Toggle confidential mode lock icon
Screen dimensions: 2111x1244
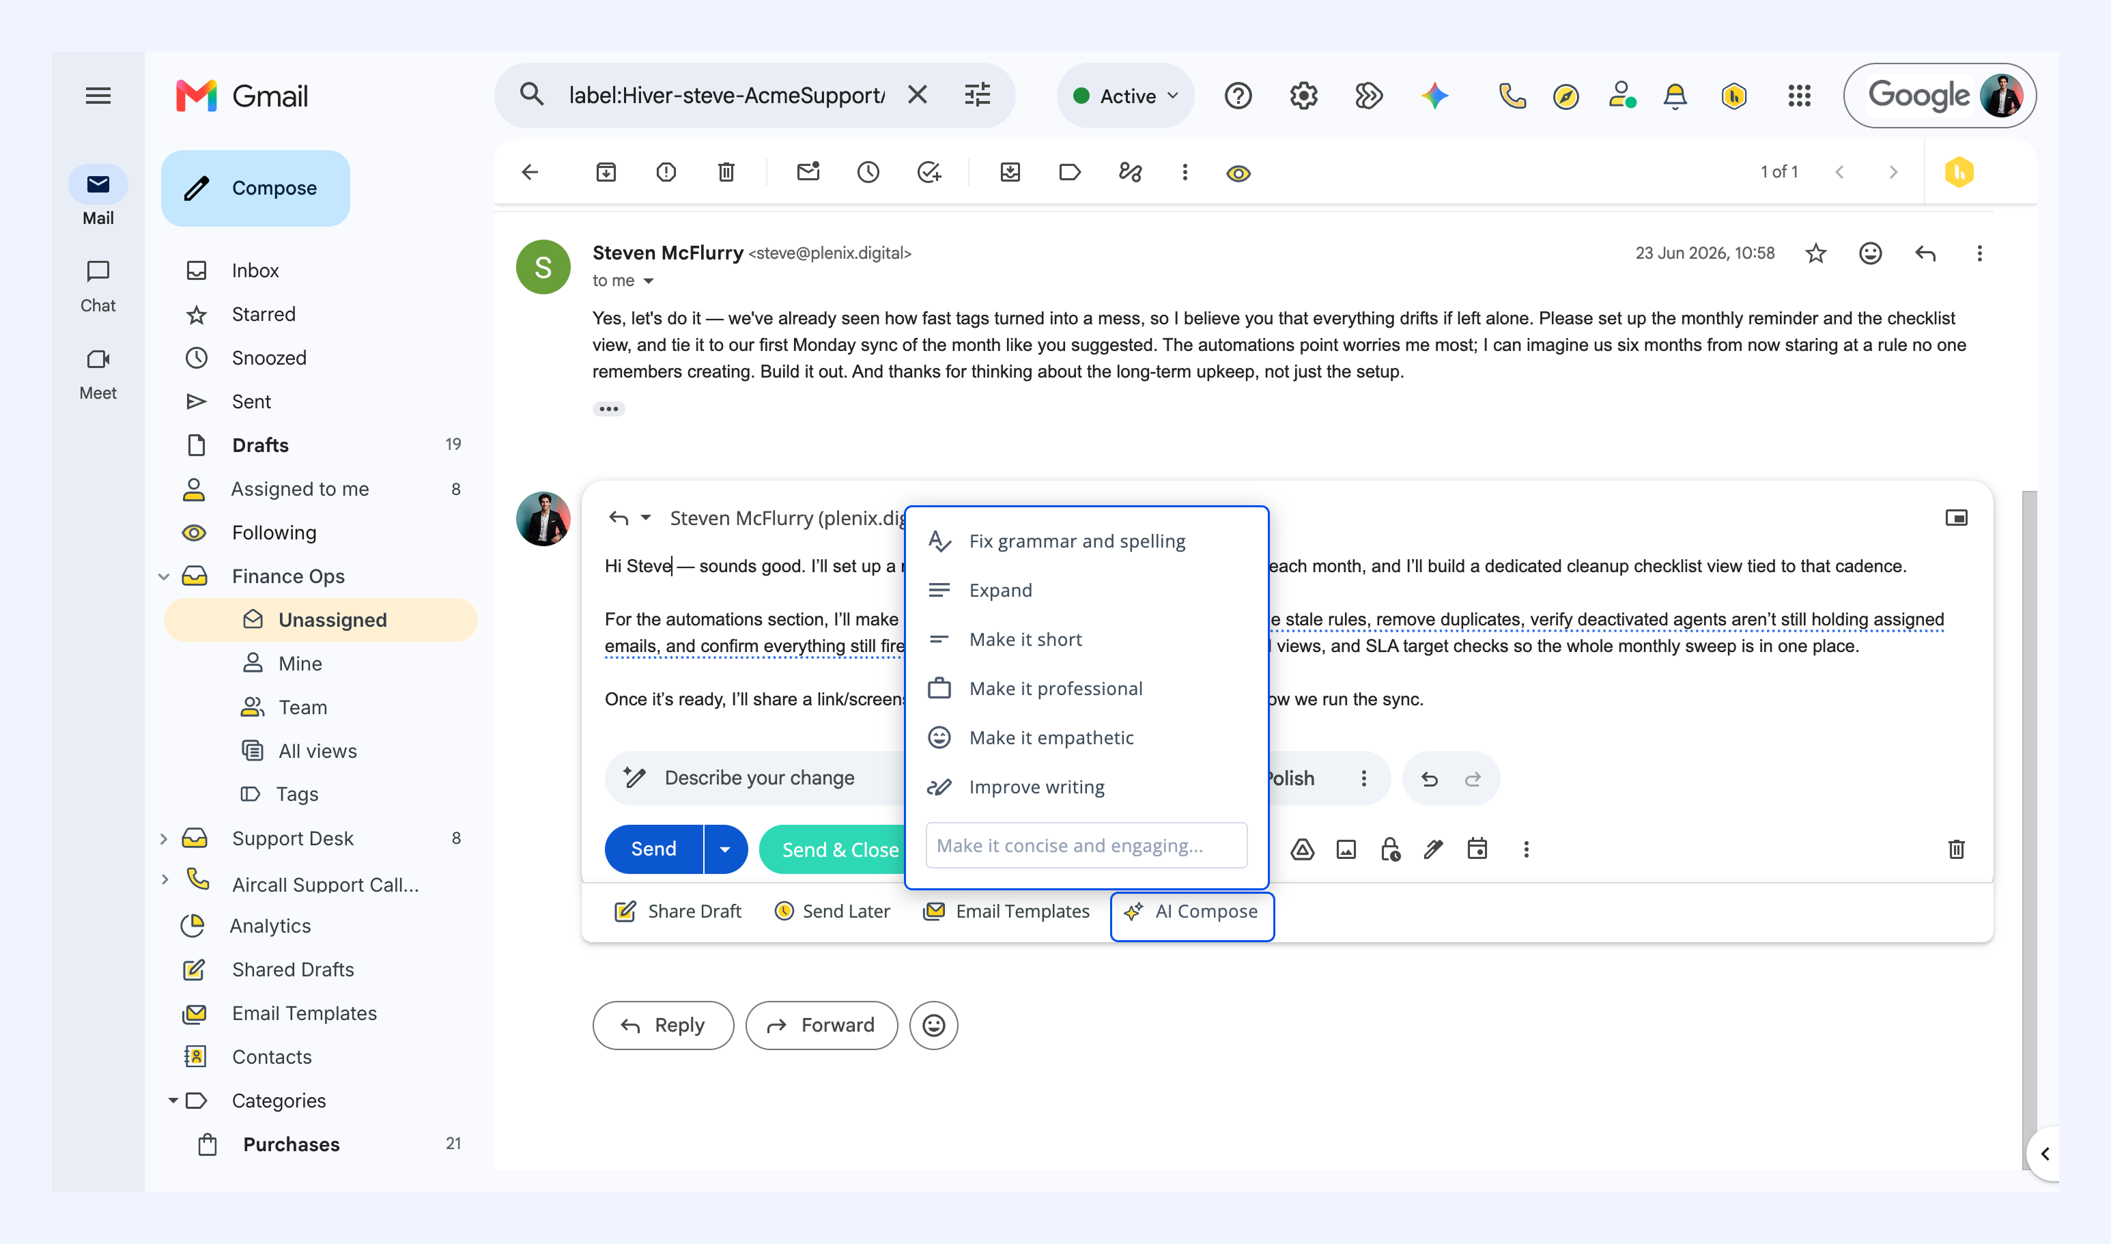click(x=1390, y=850)
